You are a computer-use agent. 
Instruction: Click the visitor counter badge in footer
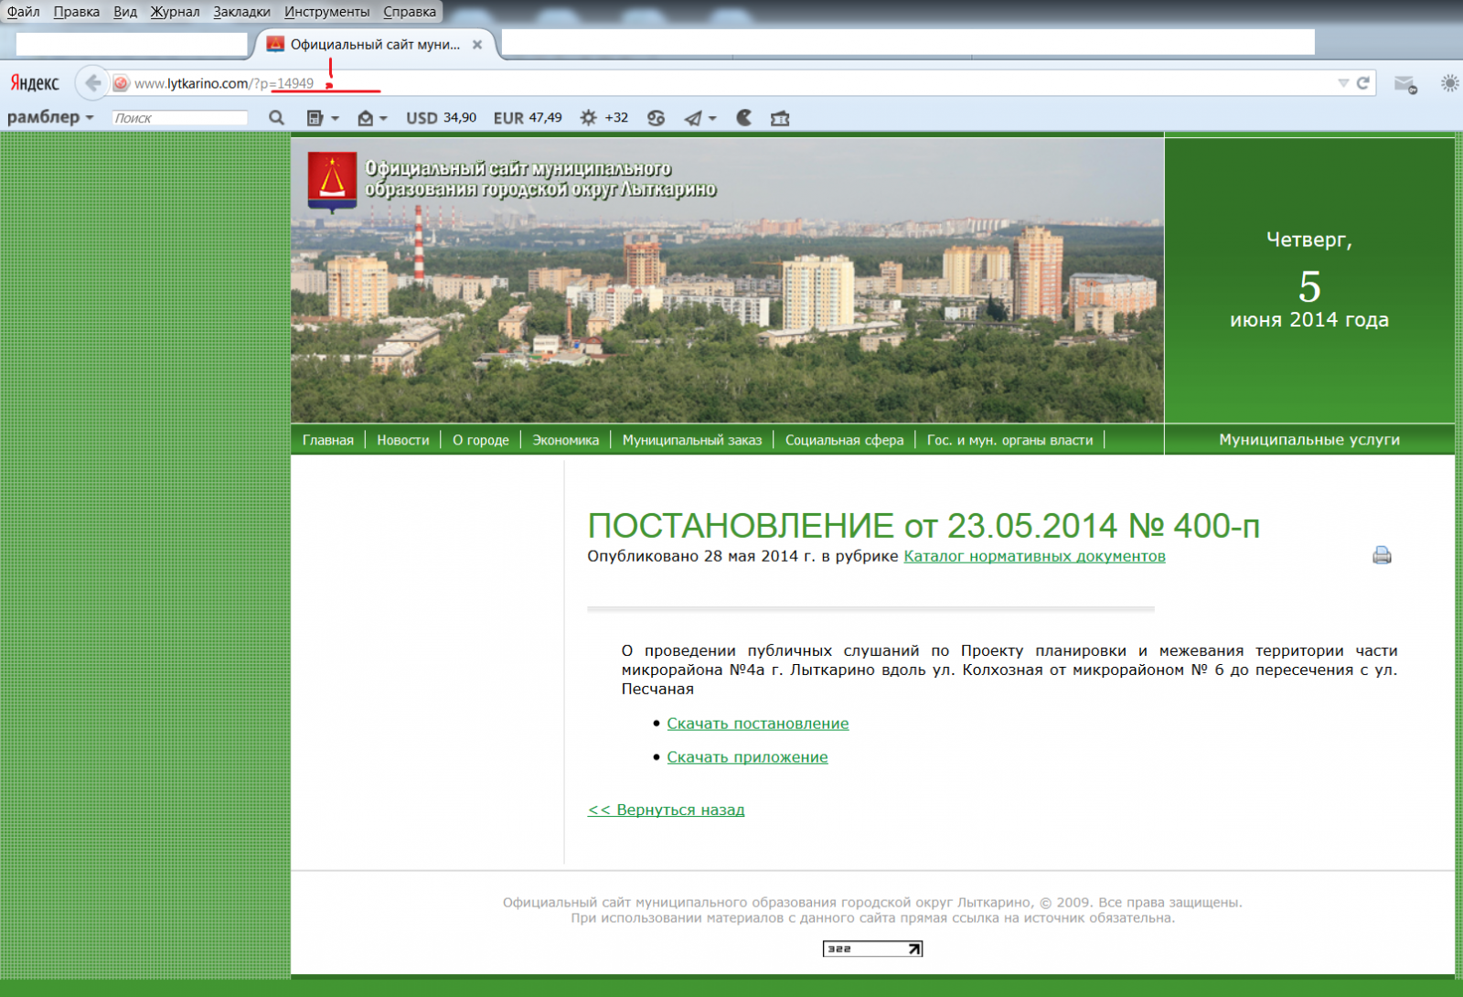[x=872, y=949]
